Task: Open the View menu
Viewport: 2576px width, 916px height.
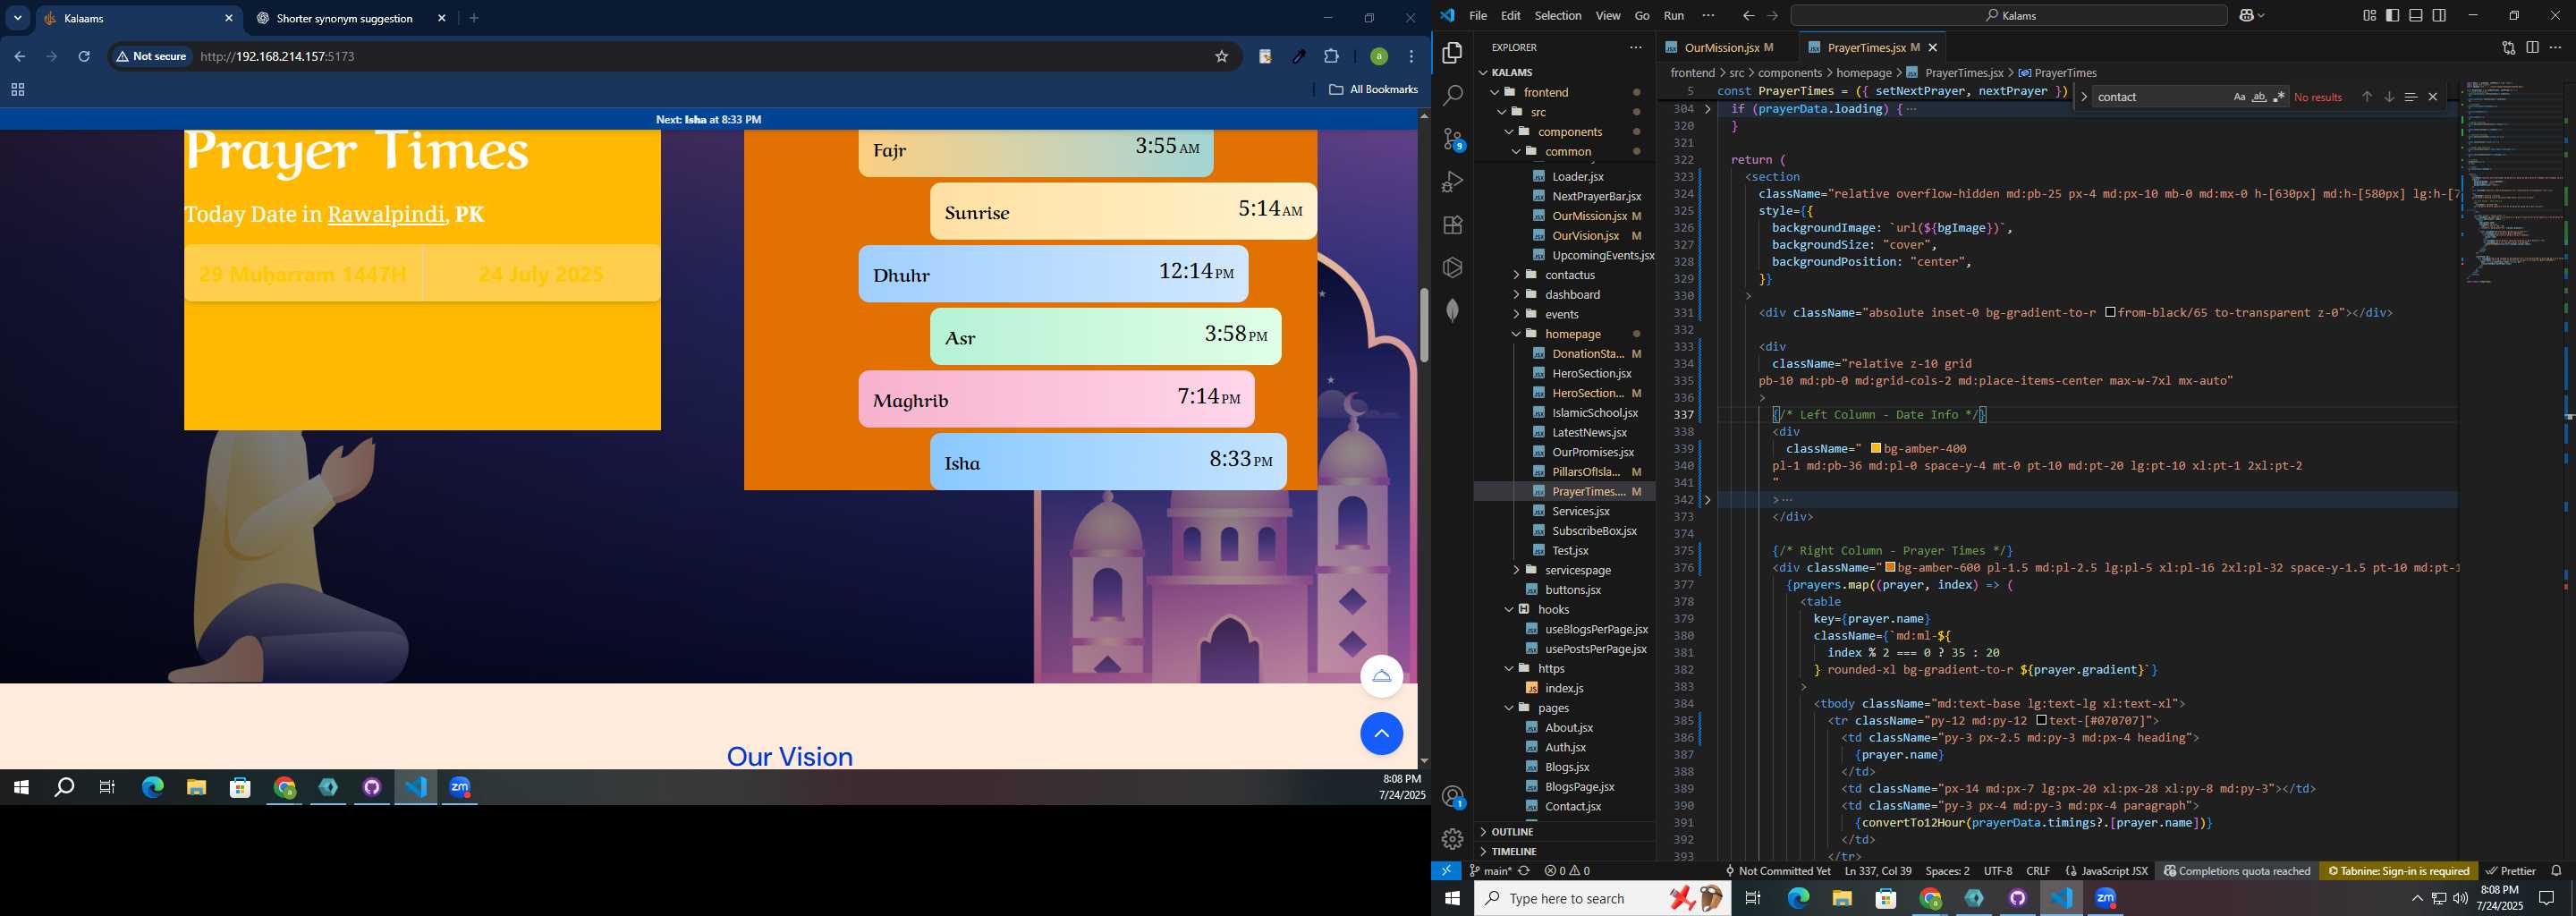Action: click(1608, 15)
